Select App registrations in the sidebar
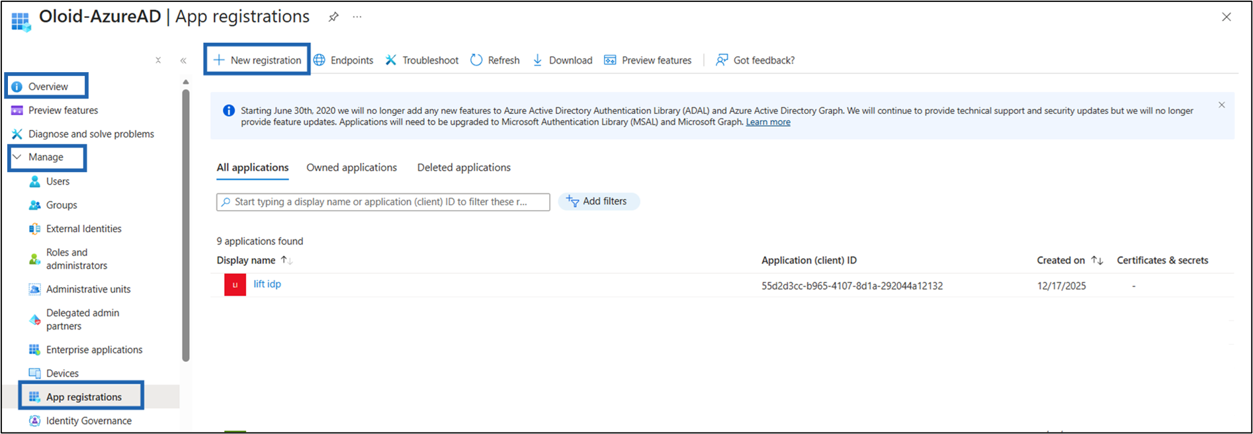The image size is (1253, 434). pyautogui.click(x=84, y=397)
